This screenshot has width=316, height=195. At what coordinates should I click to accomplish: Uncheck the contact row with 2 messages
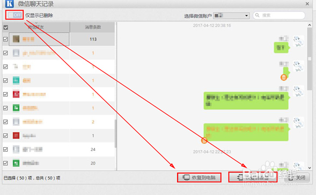click(6, 122)
